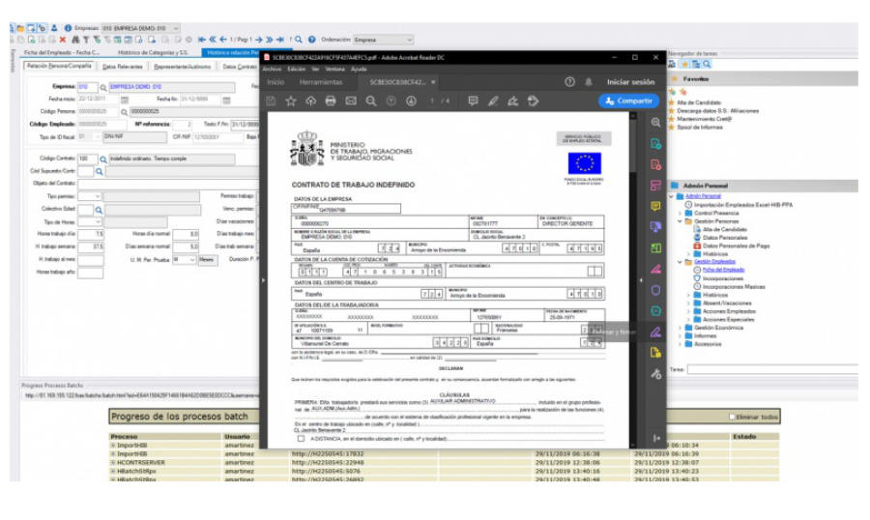870x520 pixels.
Task: Tick the A DISTANCIA checkbox in the PDF
Action: 301,439
